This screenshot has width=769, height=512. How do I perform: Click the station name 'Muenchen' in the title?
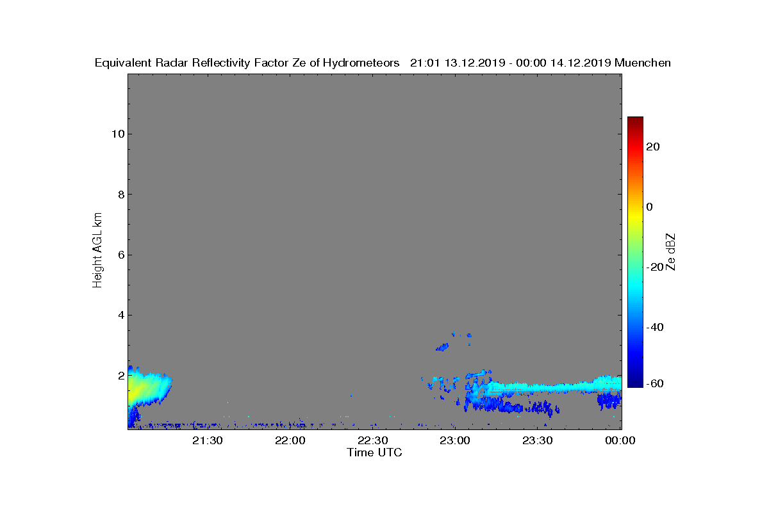point(643,63)
